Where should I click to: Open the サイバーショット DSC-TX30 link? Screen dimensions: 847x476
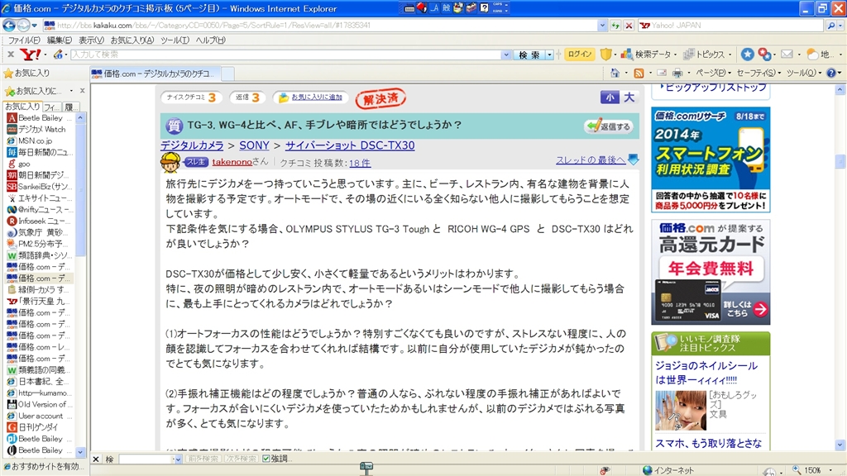pyautogui.click(x=350, y=145)
